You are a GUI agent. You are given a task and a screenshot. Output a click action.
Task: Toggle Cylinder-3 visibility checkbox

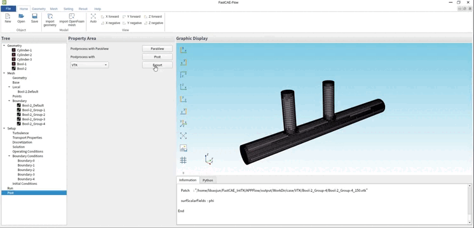coord(13,60)
